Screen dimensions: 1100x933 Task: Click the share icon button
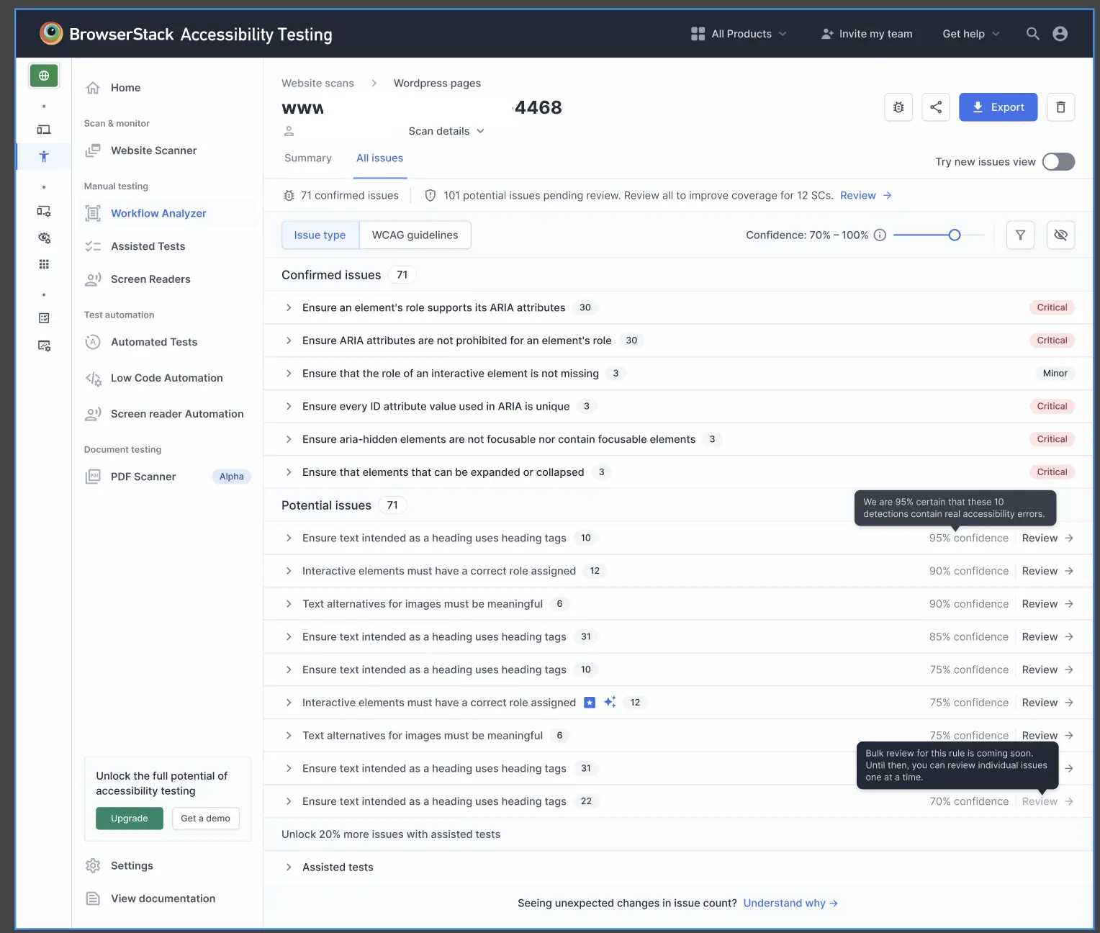point(936,107)
